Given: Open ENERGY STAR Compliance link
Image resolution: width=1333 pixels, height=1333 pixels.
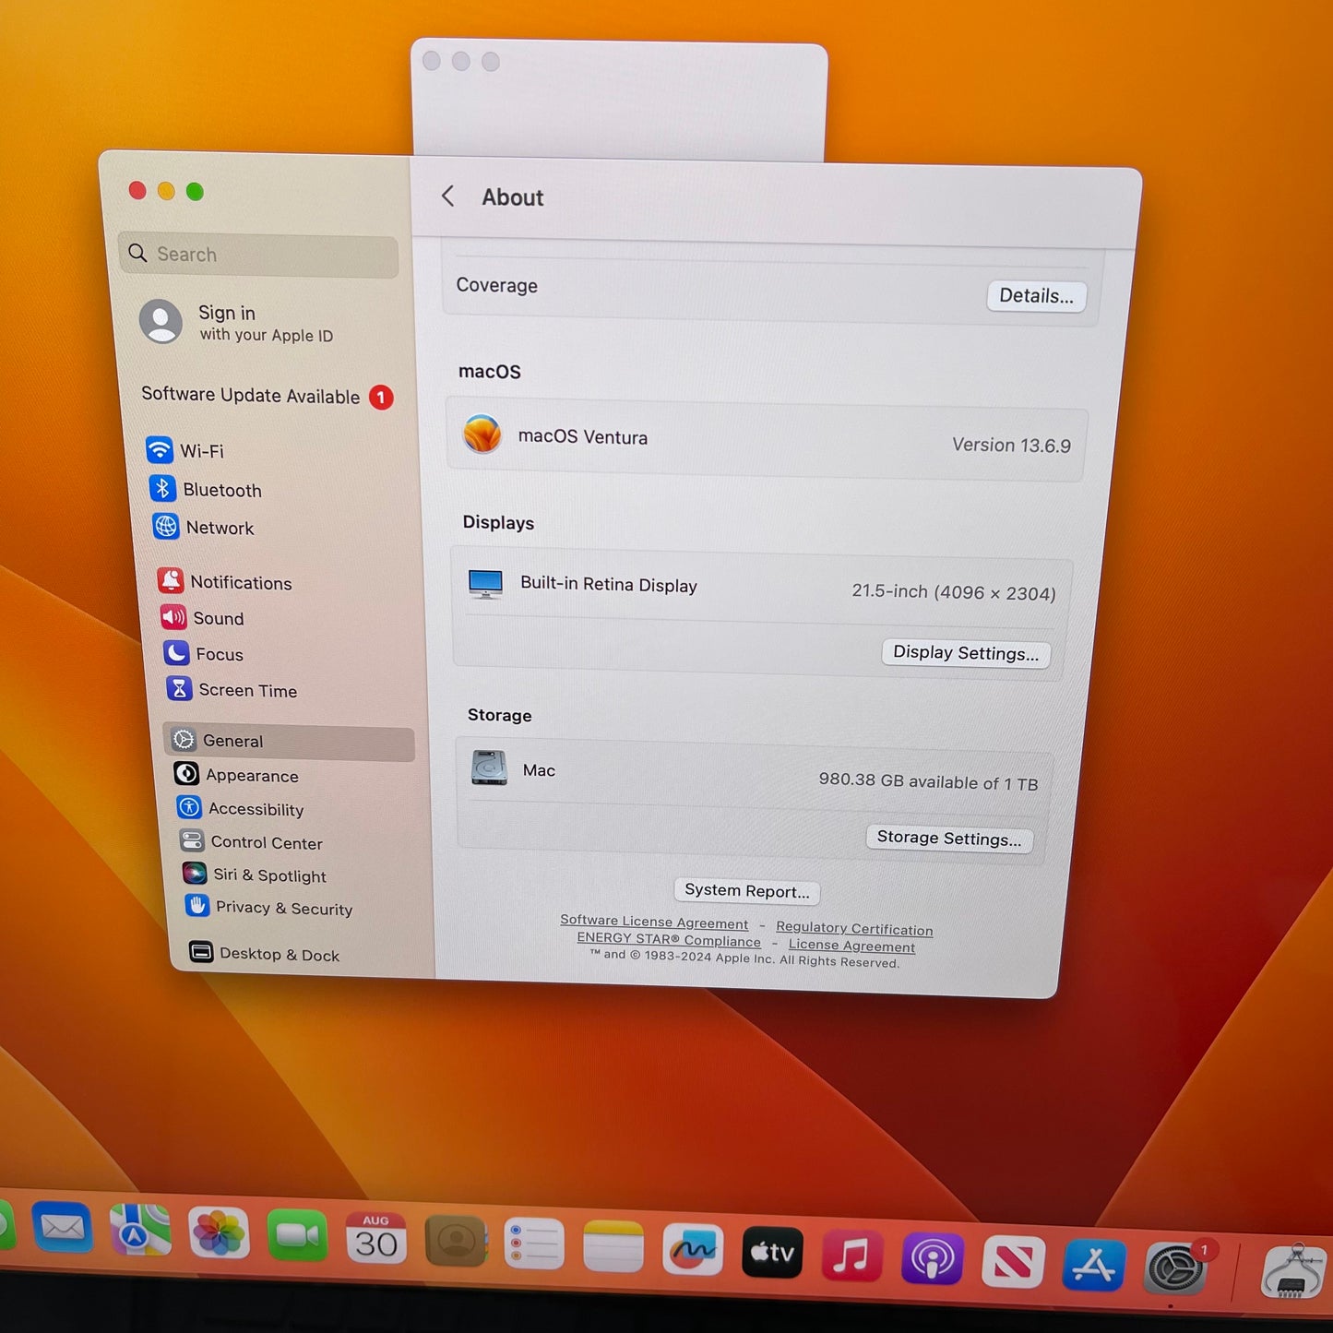Looking at the screenshot, I should [x=669, y=939].
